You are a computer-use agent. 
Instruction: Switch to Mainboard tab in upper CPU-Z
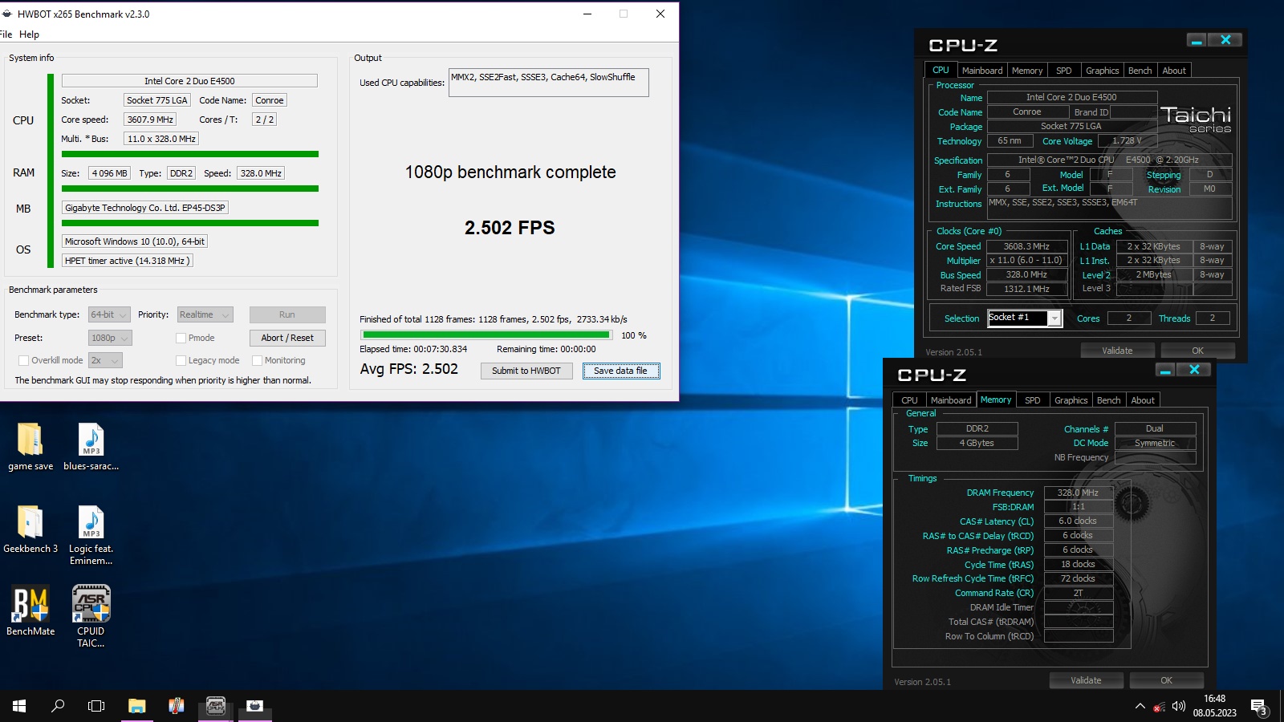(x=982, y=71)
